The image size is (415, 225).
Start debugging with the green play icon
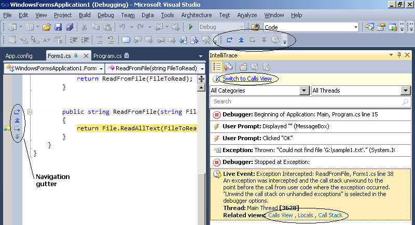pyautogui.click(x=190, y=27)
